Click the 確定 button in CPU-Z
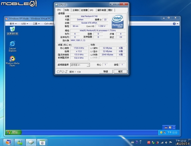This screenshot has width=191, height=146. (x=121, y=71)
